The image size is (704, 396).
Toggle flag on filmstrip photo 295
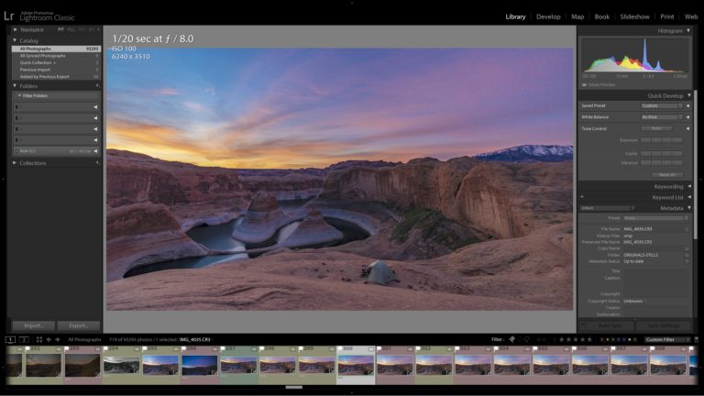[145, 348]
